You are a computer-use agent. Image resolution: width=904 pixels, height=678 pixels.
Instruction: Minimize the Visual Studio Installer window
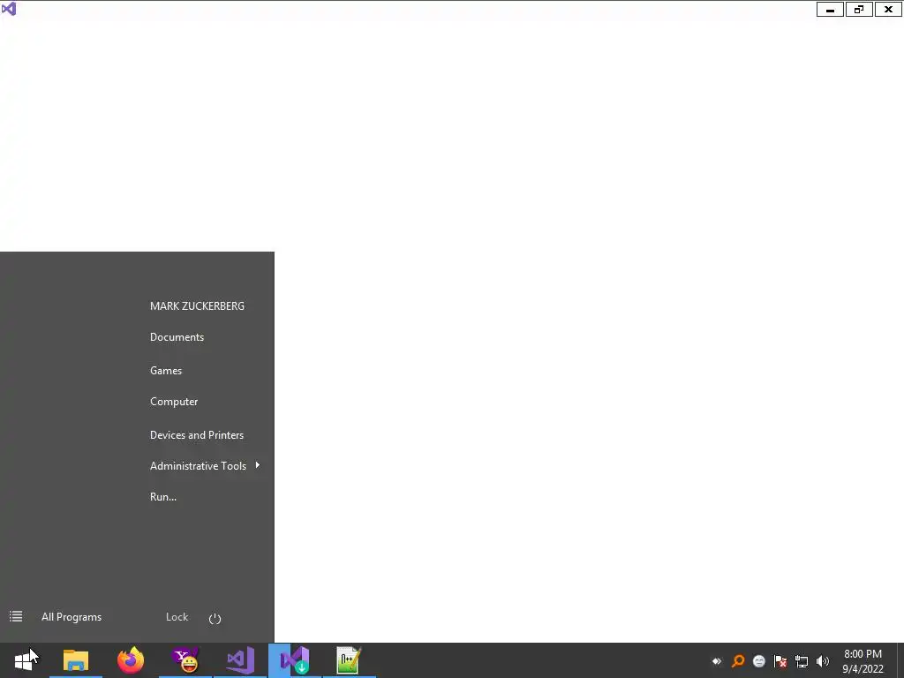[830, 9]
